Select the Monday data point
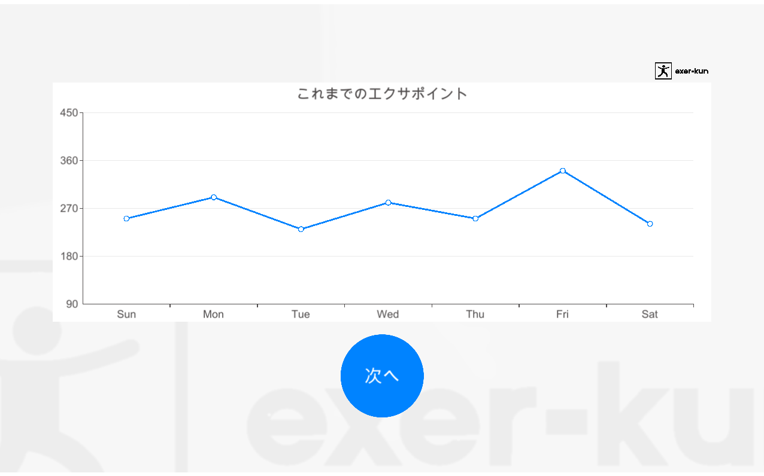 (x=214, y=197)
